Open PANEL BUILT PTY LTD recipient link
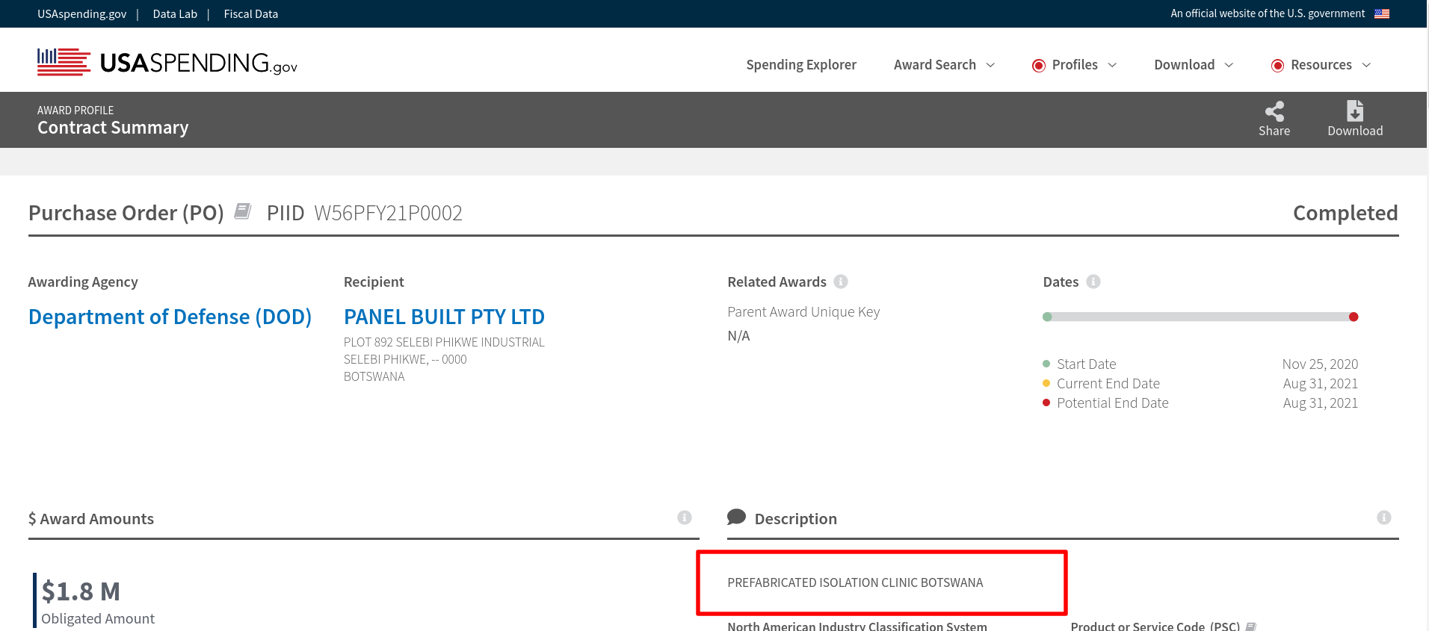 pyautogui.click(x=444, y=317)
